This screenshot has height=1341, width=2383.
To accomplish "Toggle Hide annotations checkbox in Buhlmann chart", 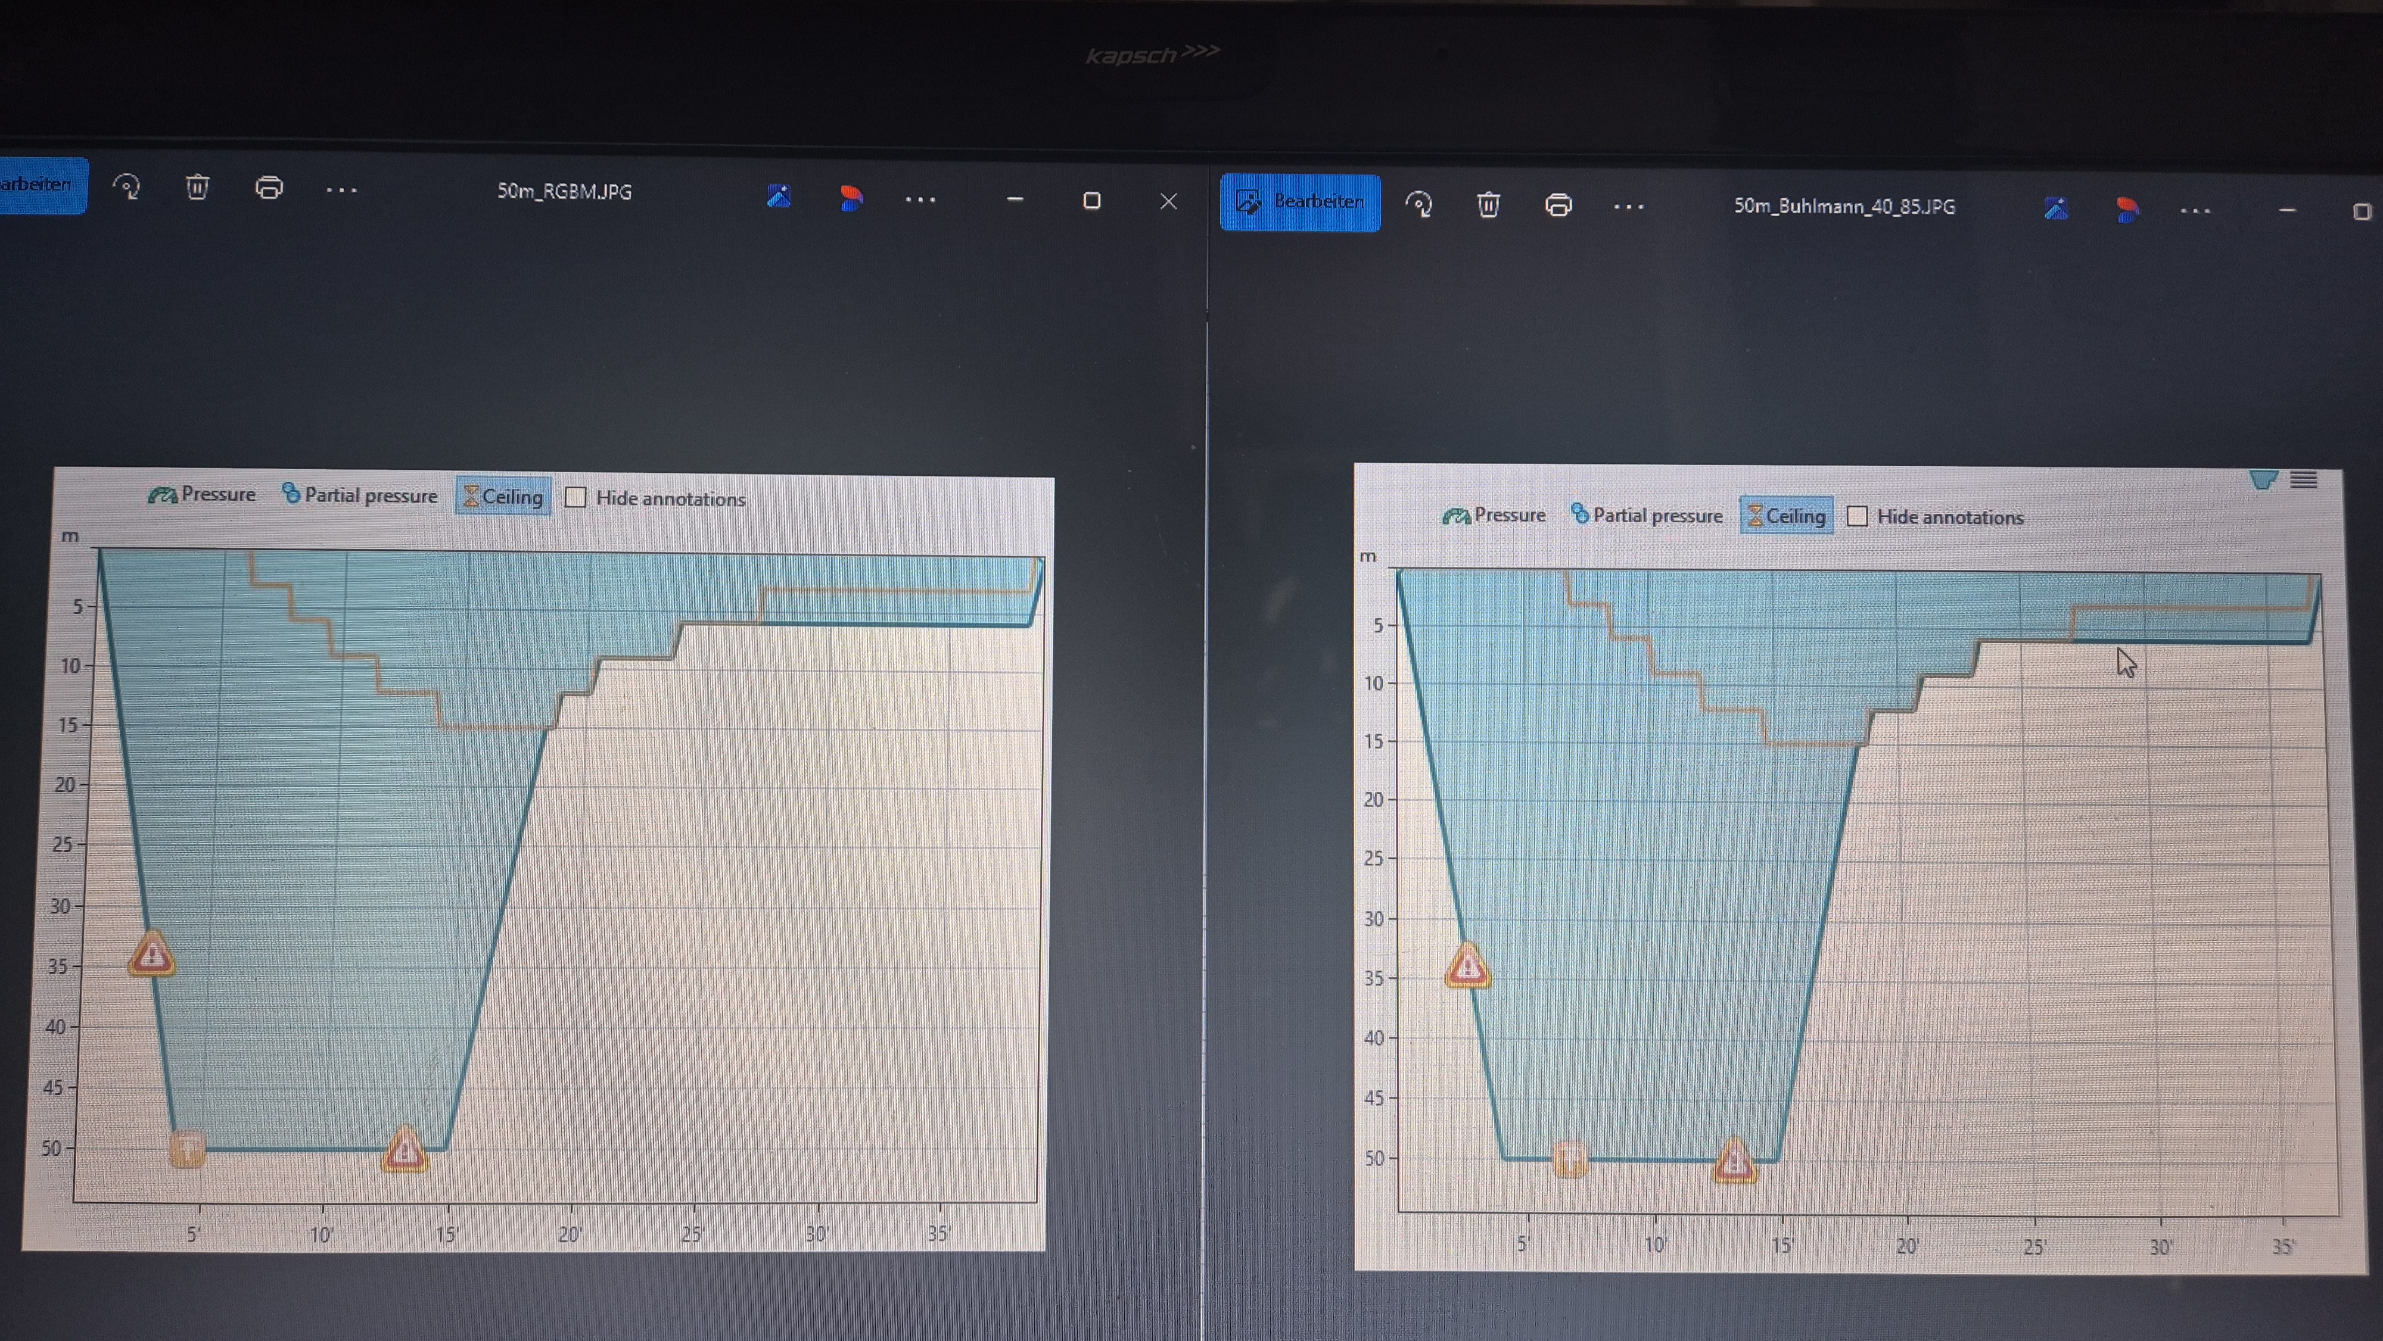I will point(1856,516).
